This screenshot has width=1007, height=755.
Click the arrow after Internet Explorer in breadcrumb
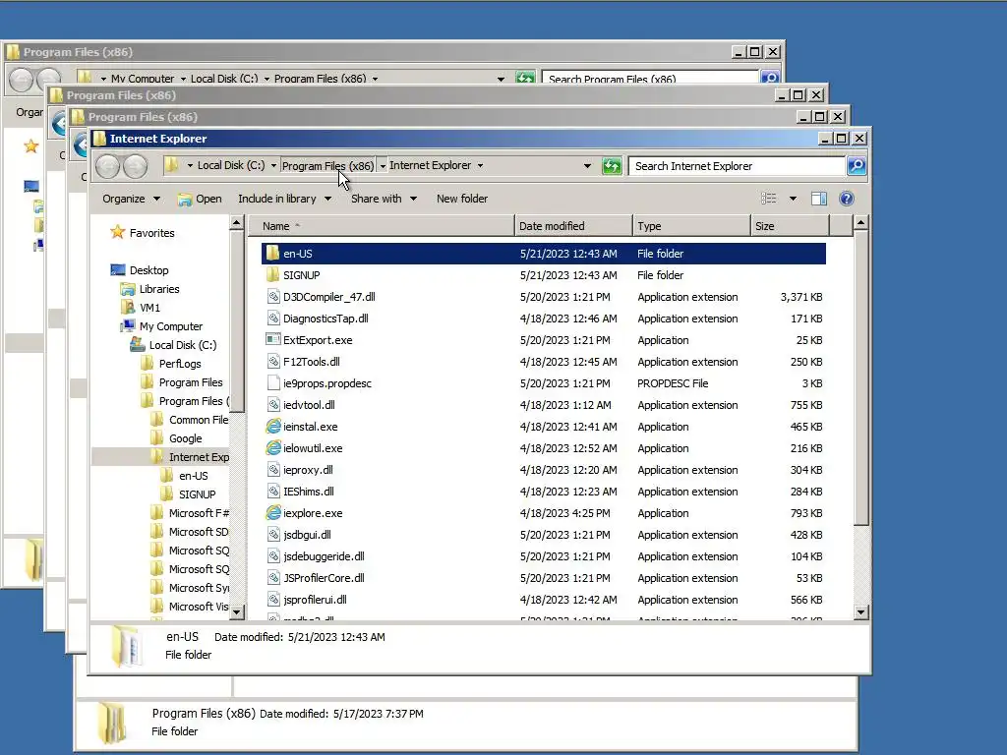pyautogui.click(x=480, y=165)
